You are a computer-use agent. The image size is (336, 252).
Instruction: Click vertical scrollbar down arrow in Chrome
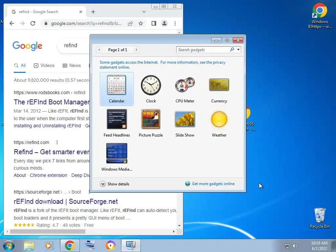(x=179, y=226)
